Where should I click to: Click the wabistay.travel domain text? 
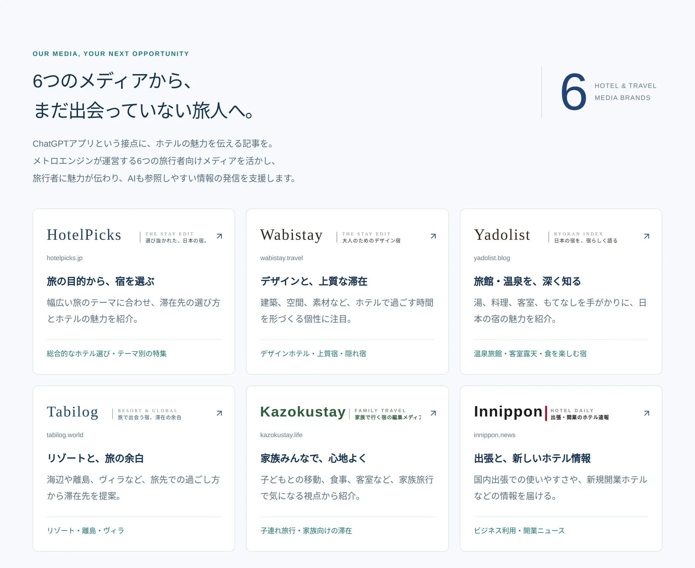[x=281, y=258]
